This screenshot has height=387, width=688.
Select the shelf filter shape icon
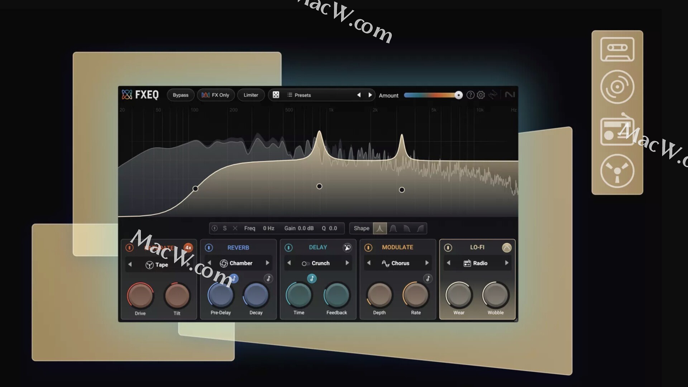(420, 228)
